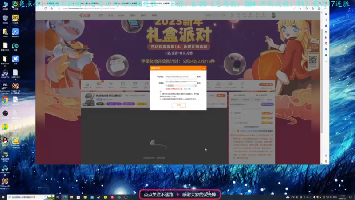Open the first item in Douyu navigation
This screenshot has width=355, height=200.
(x=101, y=16)
